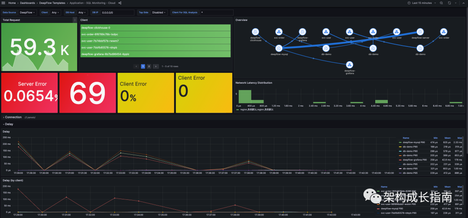Open DeepFlow Templates breadcrumb folder

[x=52, y=3]
